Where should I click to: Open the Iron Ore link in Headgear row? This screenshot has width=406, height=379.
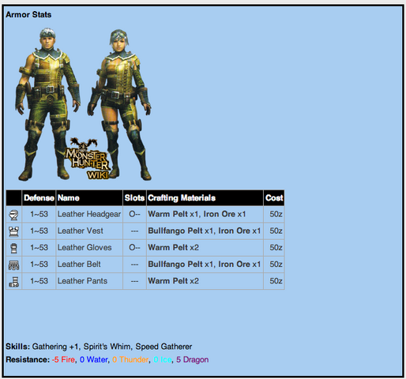tap(219, 214)
